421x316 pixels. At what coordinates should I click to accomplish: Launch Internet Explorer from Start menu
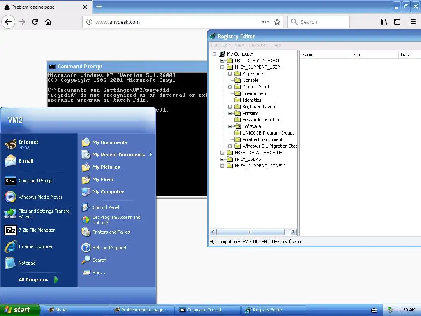click(x=28, y=246)
